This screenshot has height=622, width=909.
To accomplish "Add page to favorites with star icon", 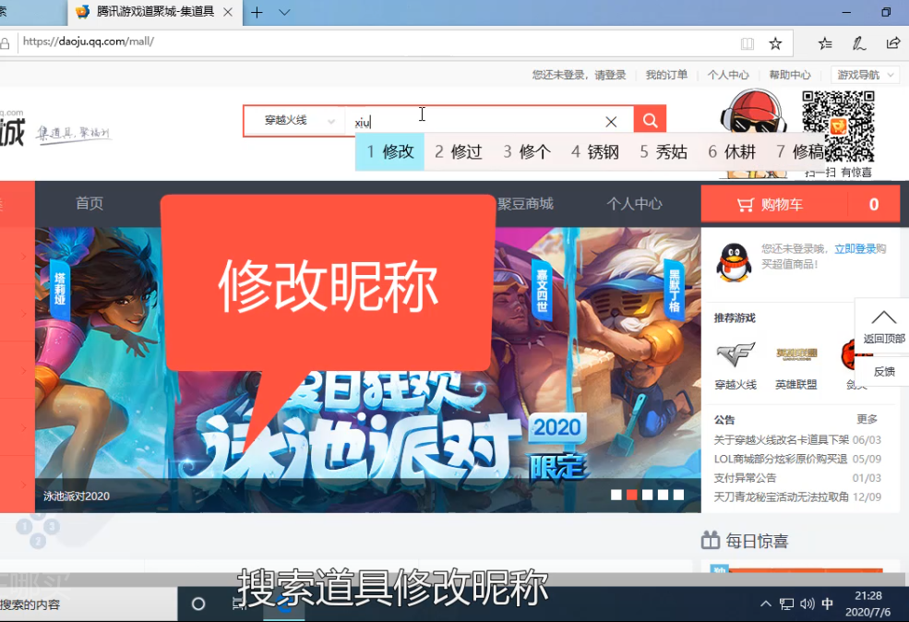I will pos(775,43).
